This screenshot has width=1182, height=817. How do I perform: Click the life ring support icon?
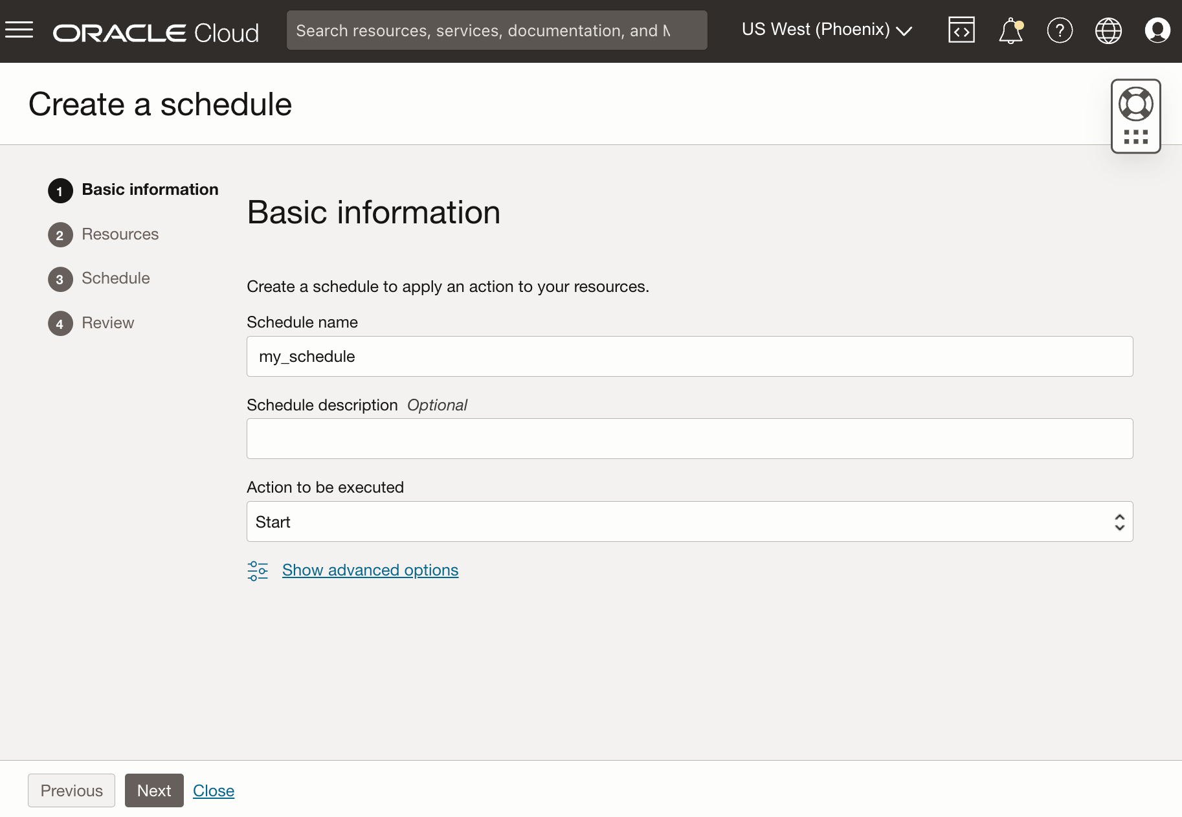1136,104
